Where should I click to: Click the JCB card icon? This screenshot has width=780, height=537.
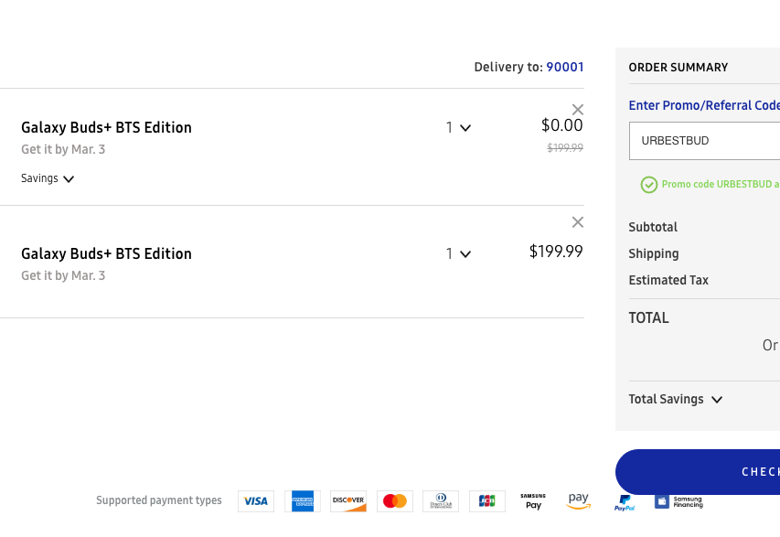point(487,501)
